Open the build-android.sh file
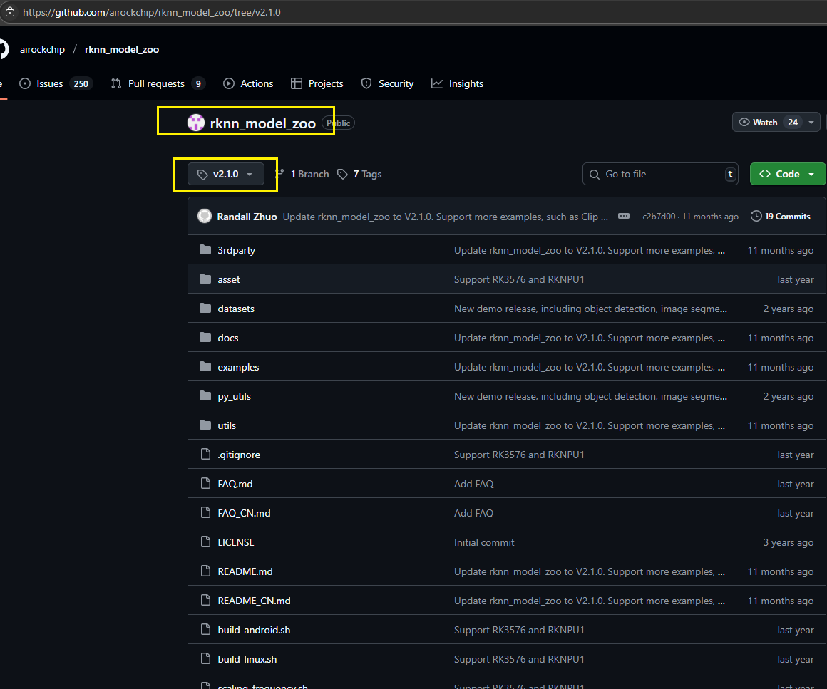Image resolution: width=827 pixels, height=689 pixels. [255, 630]
